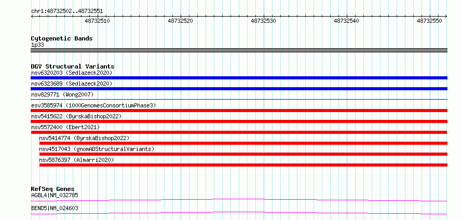This screenshot has width=462, height=220.
Task: Select the red bar under esv3585974
Action: coord(239,111)
